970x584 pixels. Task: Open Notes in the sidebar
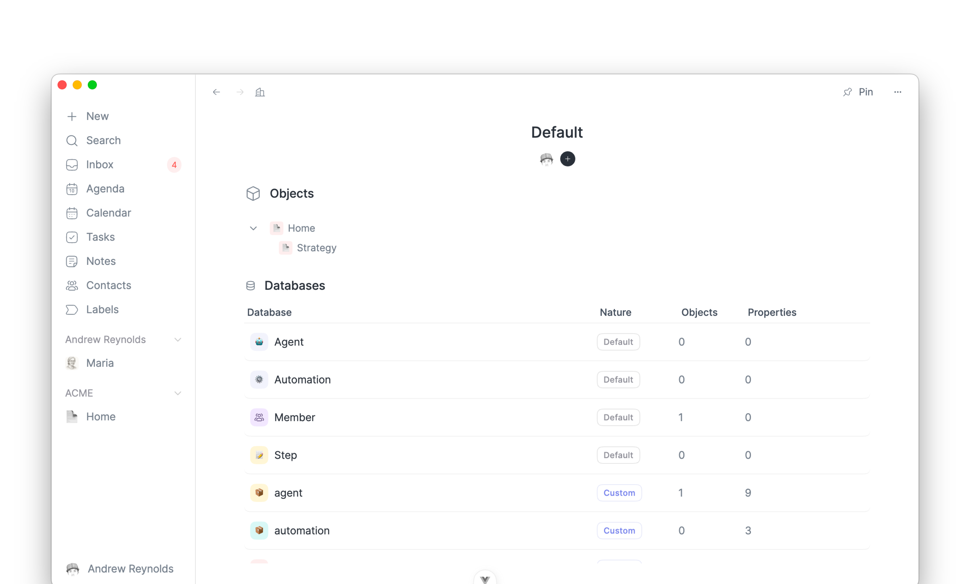[101, 261]
